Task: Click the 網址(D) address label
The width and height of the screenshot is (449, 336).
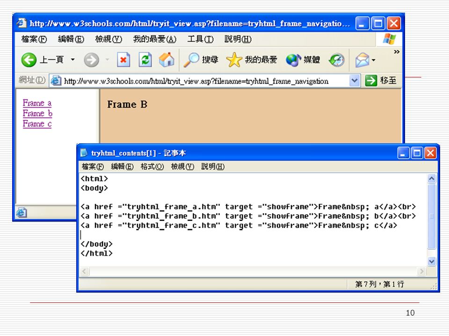Action: 32,80
